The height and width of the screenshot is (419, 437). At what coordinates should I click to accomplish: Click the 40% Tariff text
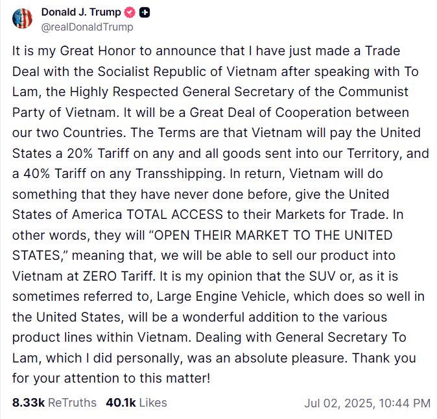click(54, 173)
